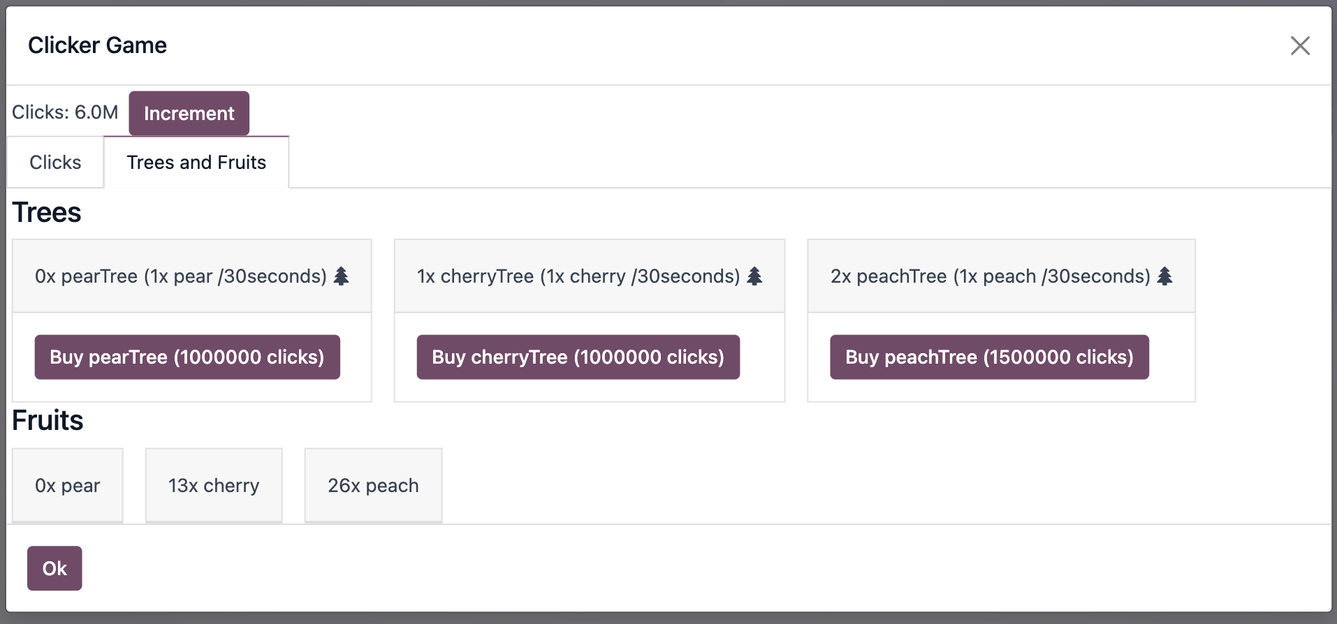Buy a peachTree for 1500000 clicks

click(989, 357)
